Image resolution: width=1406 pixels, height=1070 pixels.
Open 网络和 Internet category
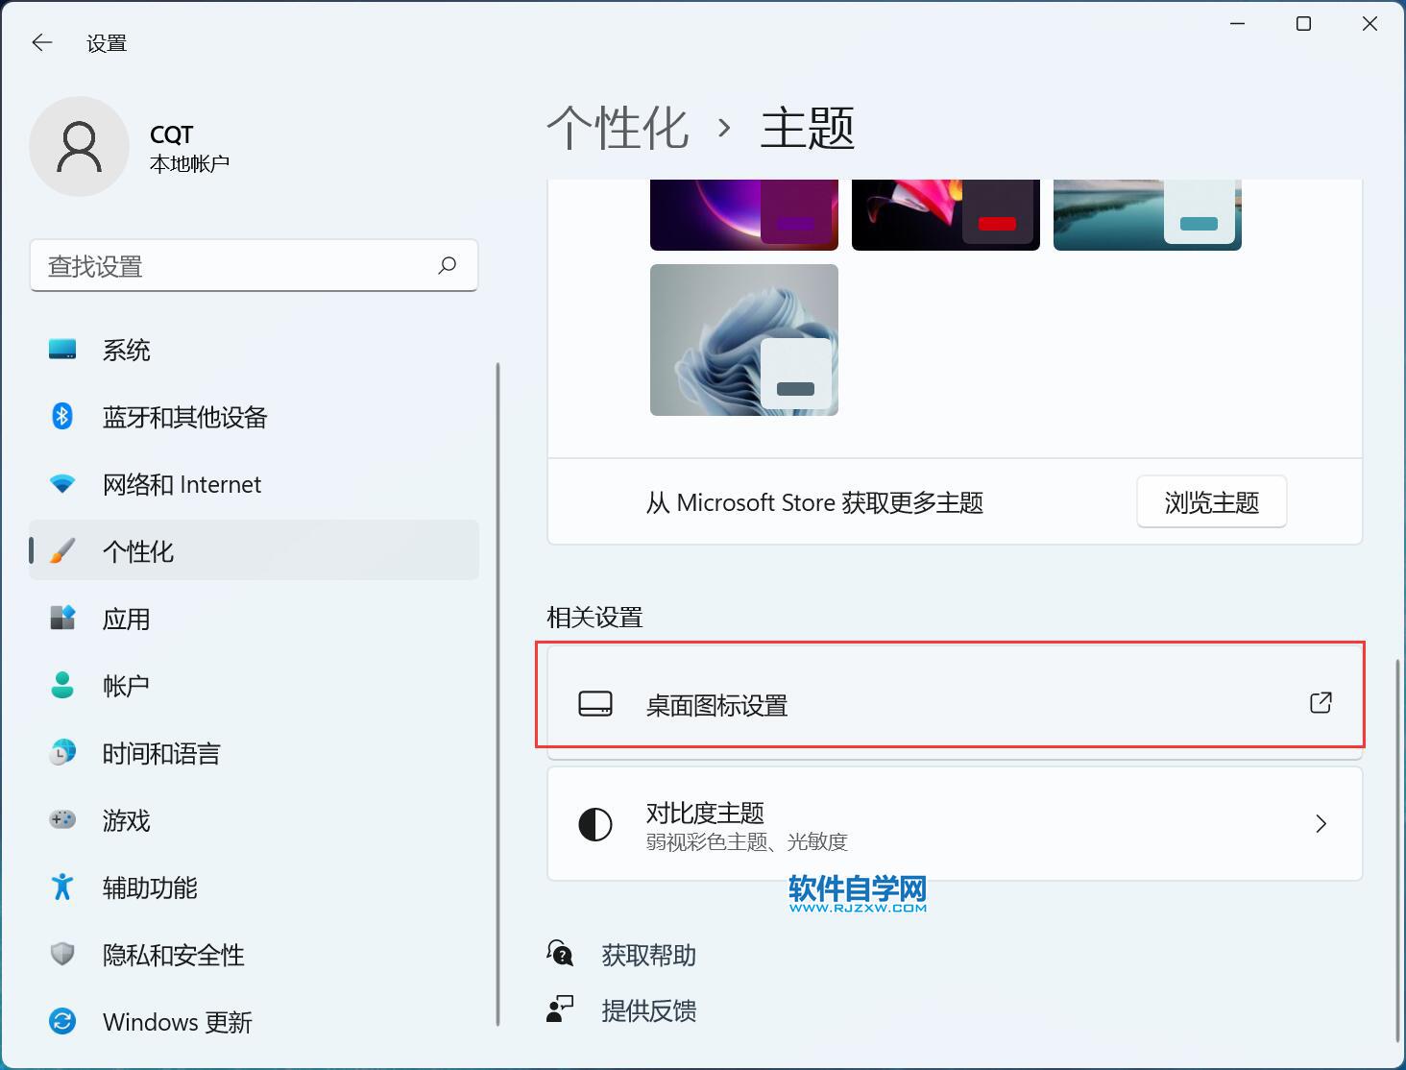pyautogui.click(x=255, y=484)
